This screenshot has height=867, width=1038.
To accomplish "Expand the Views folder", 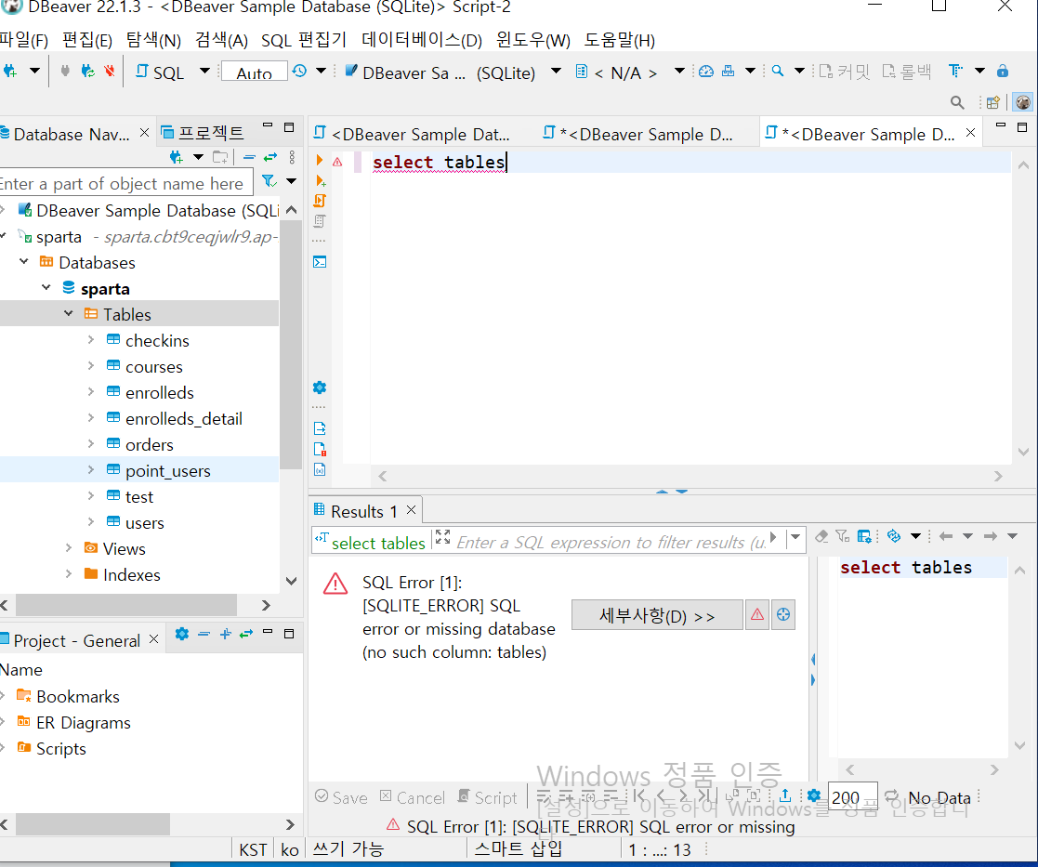I will click(69, 548).
